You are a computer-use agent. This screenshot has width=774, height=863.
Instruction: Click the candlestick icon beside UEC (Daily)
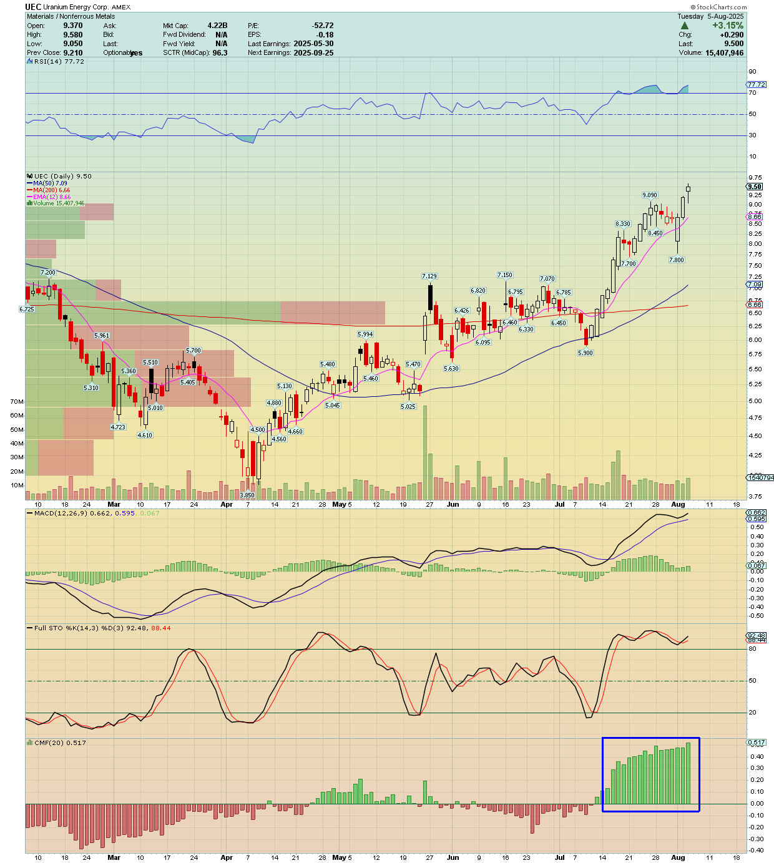tap(29, 176)
